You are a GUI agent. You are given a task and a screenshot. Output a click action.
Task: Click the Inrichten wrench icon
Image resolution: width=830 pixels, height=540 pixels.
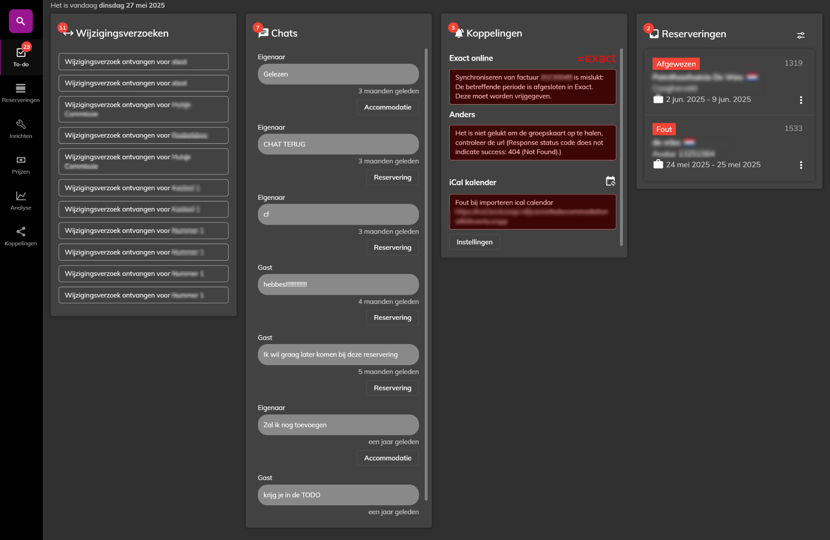click(x=21, y=125)
